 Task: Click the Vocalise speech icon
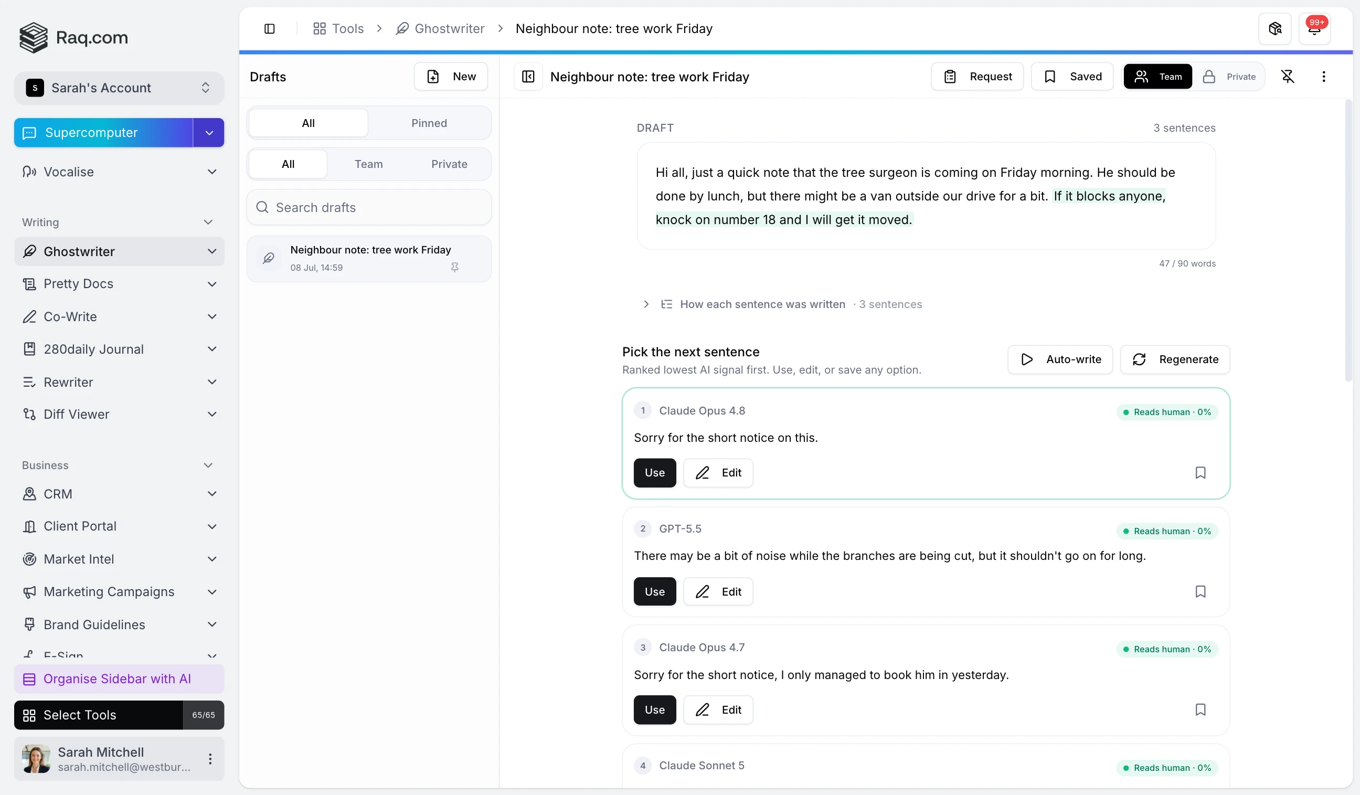point(30,172)
